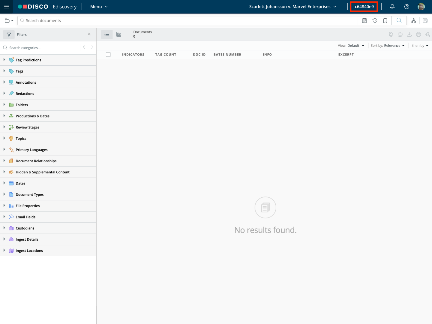The height and width of the screenshot is (324, 432).
Task: Open the View: Default dropdown
Action: click(351, 46)
